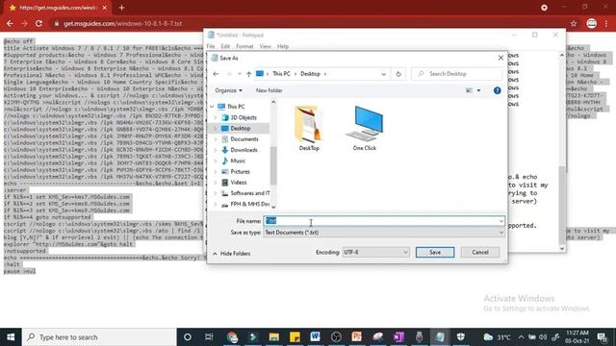Create a New folder
Screen dimensions: 616x346
[x=269, y=90]
